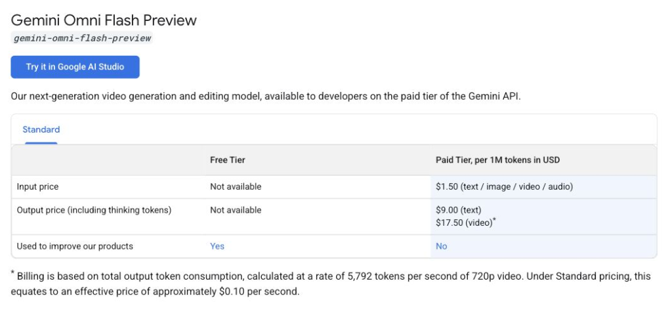Click the Try it in Google AI Studio button
This screenshot has height=317, width=672.
click(75, 67)
